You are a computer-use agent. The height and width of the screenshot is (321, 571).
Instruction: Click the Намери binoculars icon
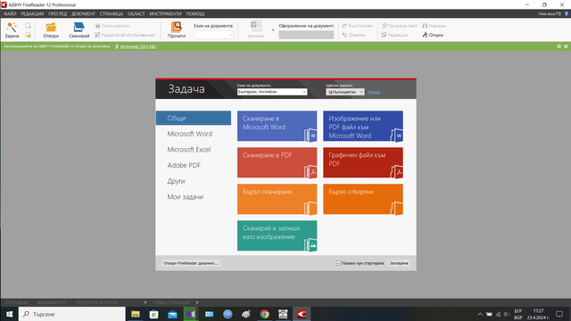pos(434,26)
